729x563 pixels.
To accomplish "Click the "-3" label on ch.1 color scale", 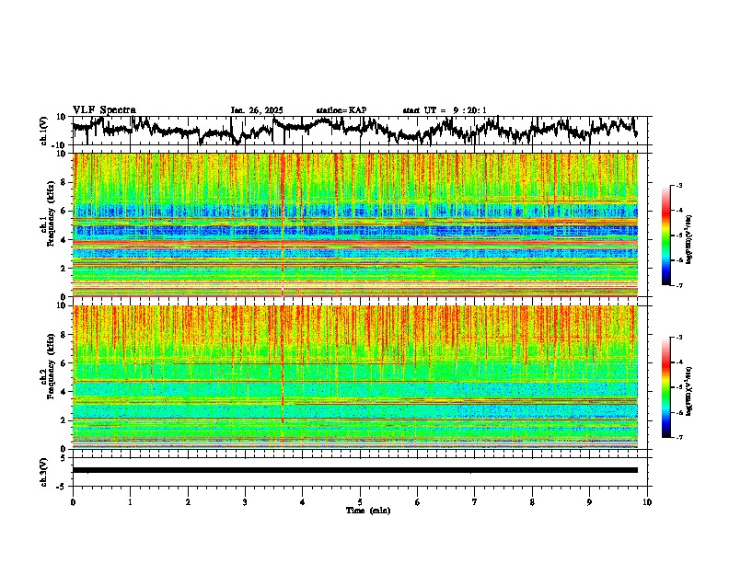I will coord(679,185).
